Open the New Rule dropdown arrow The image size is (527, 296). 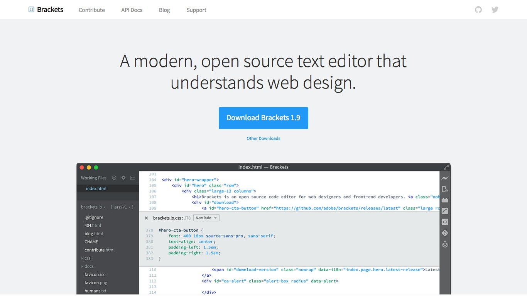(x=215, y=218)
